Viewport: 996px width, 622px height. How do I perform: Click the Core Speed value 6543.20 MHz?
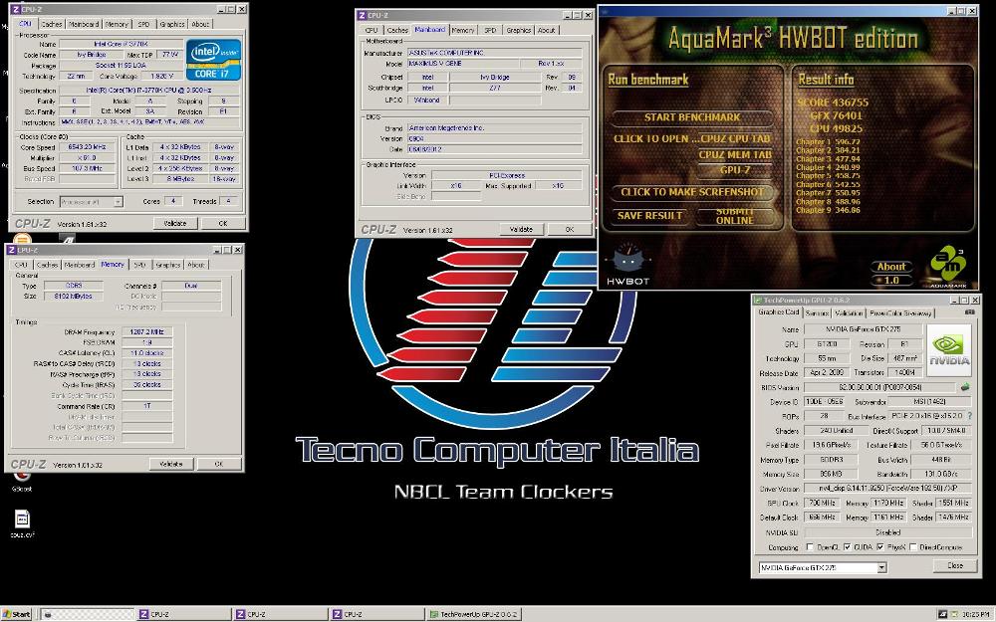(x=87, y=147)
